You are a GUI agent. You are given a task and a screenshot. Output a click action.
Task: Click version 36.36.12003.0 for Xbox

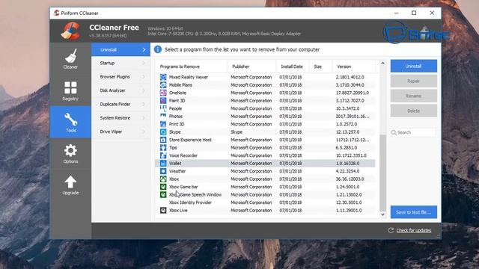pos(350,179)
